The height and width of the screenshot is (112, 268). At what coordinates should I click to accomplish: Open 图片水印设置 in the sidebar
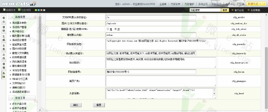(x=19, y=49)
